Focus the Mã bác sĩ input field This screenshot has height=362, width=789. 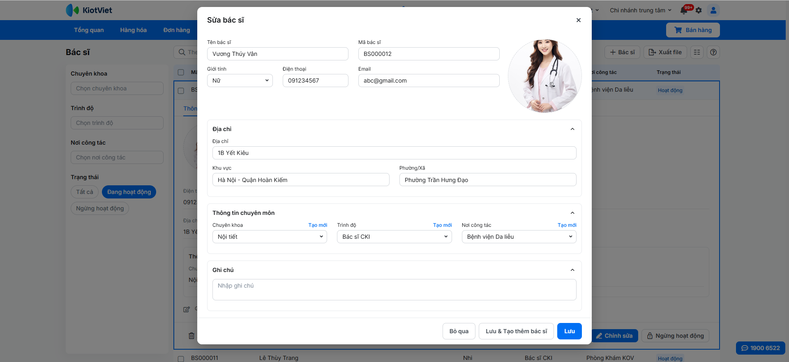click(429, 54)
